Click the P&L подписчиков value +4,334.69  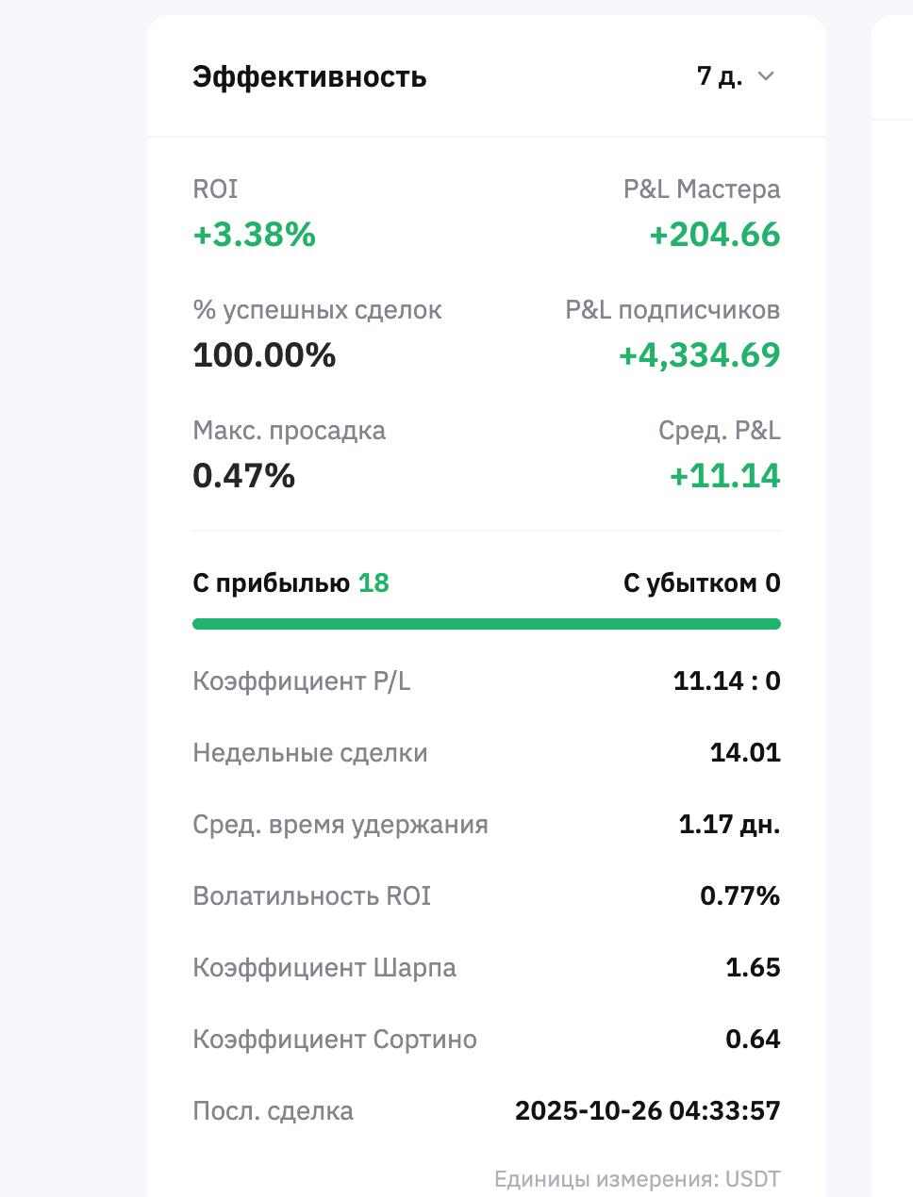[x=700, y=355]
